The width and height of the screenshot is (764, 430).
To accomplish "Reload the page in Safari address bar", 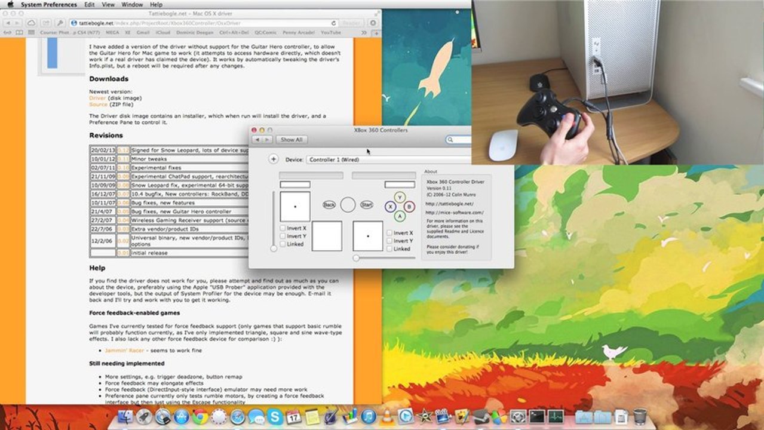I will click(333, 23).
